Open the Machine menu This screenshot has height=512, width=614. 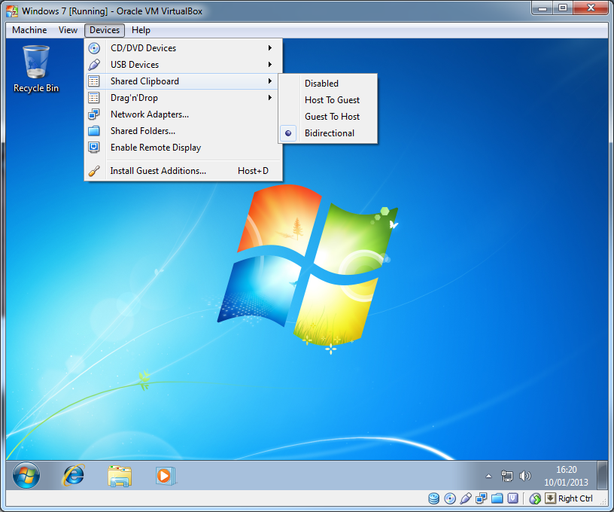pos(29,30)
